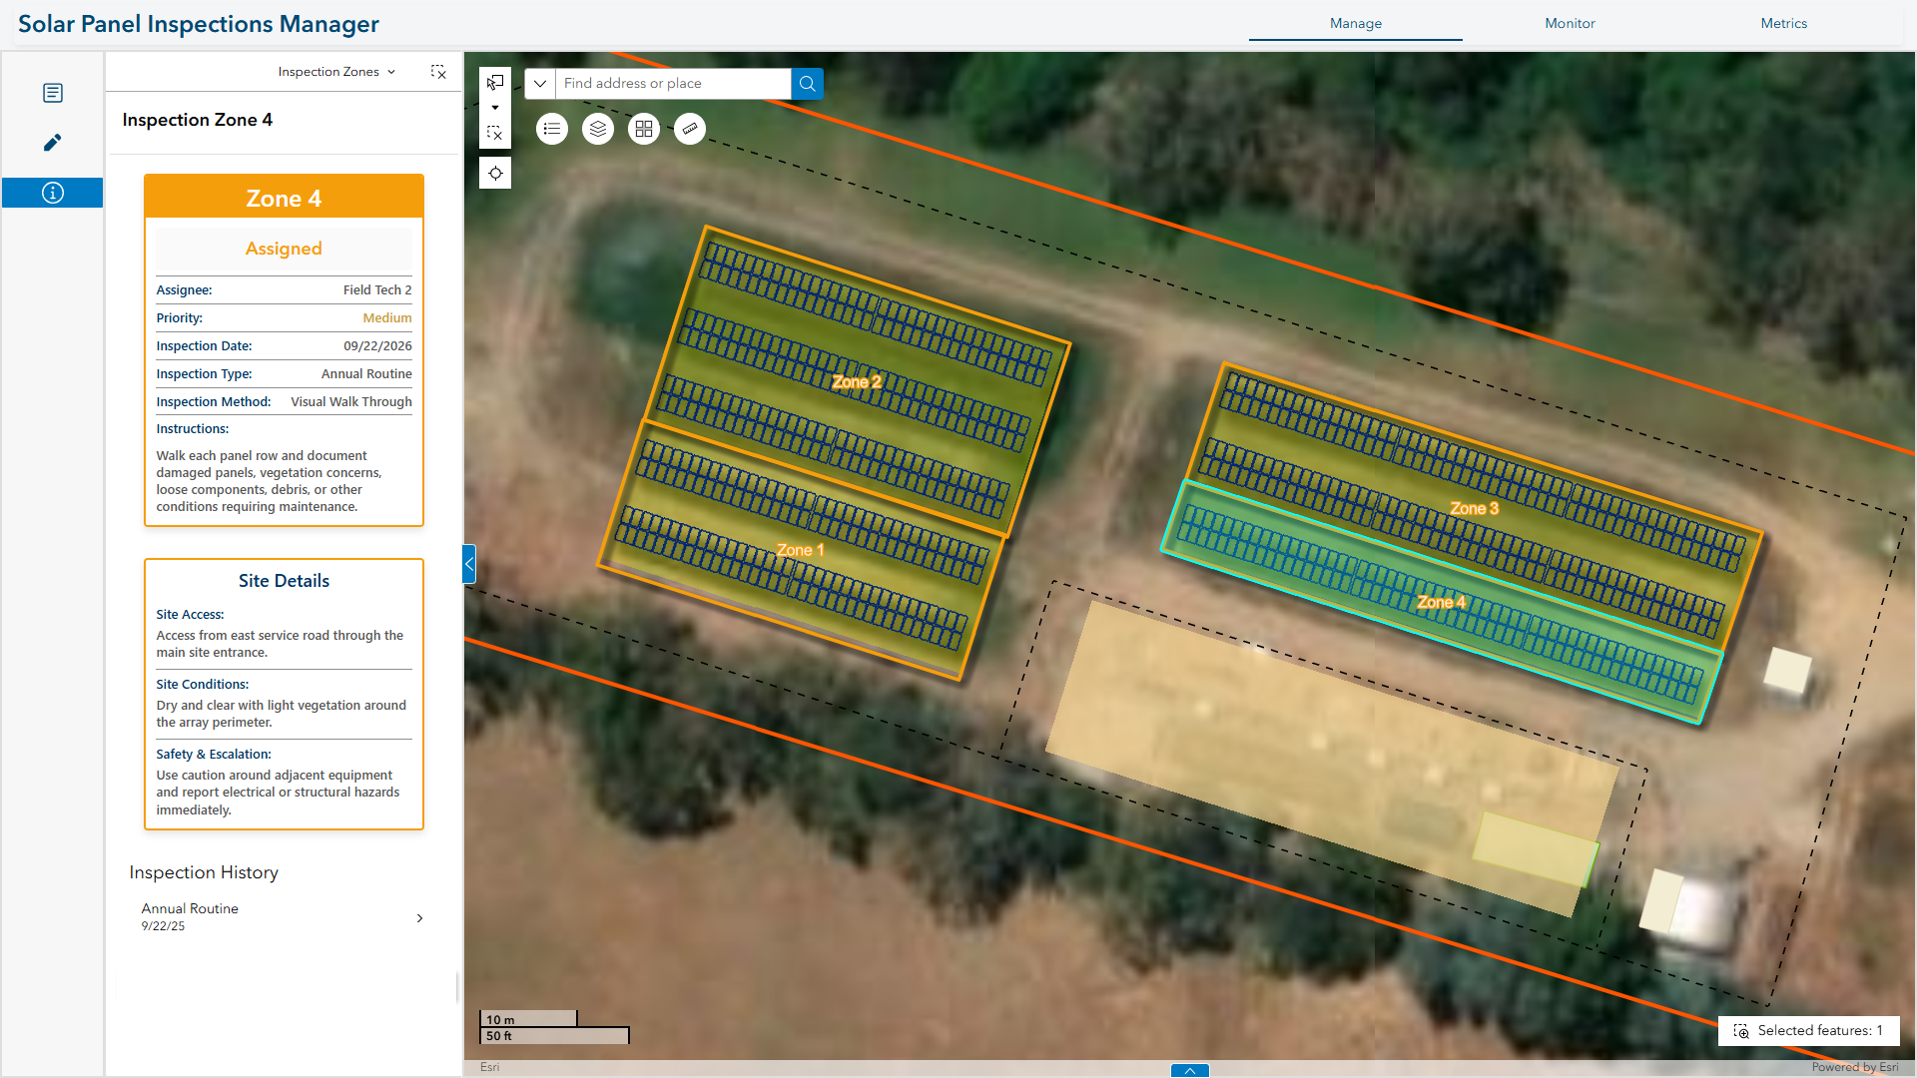Image resolution: width=1917 pixels, height=1078 pixels.
Task: Select the pencil edit sidebar icon
Action: point(53,143)
